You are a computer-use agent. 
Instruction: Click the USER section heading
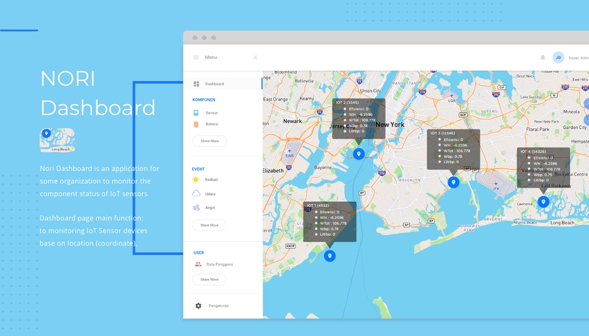click(199, 253)
